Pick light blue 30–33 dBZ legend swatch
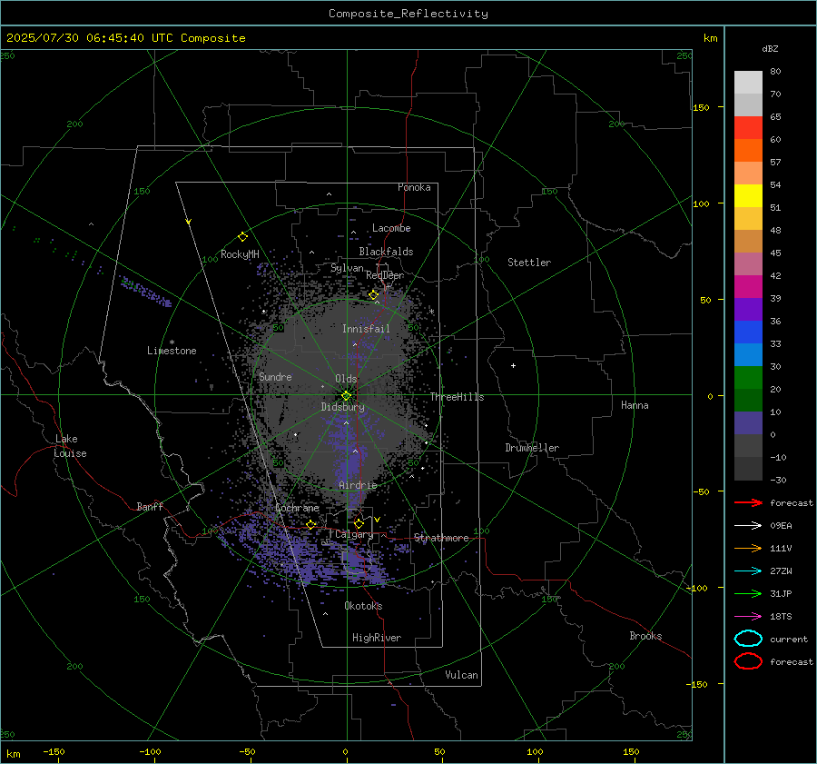The width and height of the screenshot is (817, 764). coord(748,355)
